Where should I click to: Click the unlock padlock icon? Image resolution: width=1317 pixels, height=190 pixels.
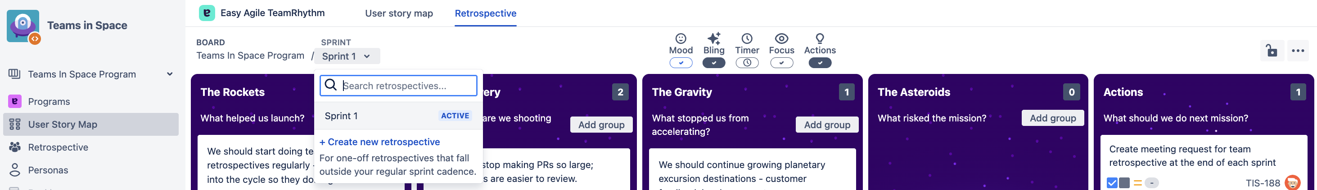[x=1271, y=51]
